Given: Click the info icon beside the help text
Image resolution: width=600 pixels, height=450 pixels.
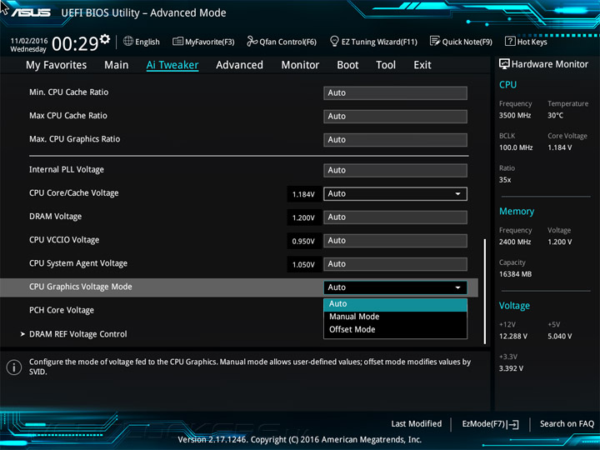Looking at the screenshot, I should [x=14, y=367].
